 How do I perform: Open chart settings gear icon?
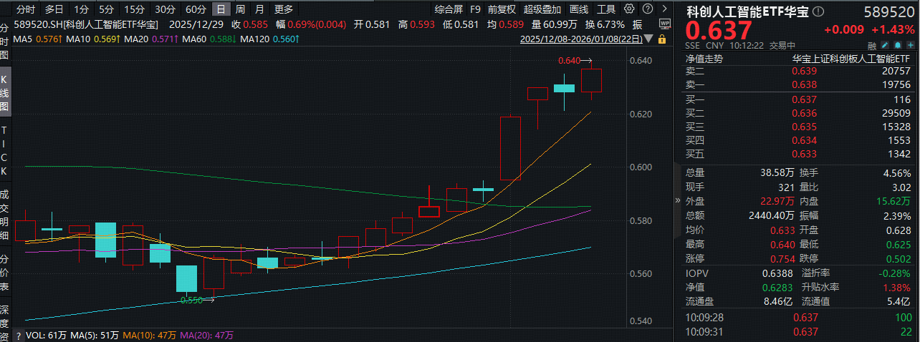(x=628, y=9)
